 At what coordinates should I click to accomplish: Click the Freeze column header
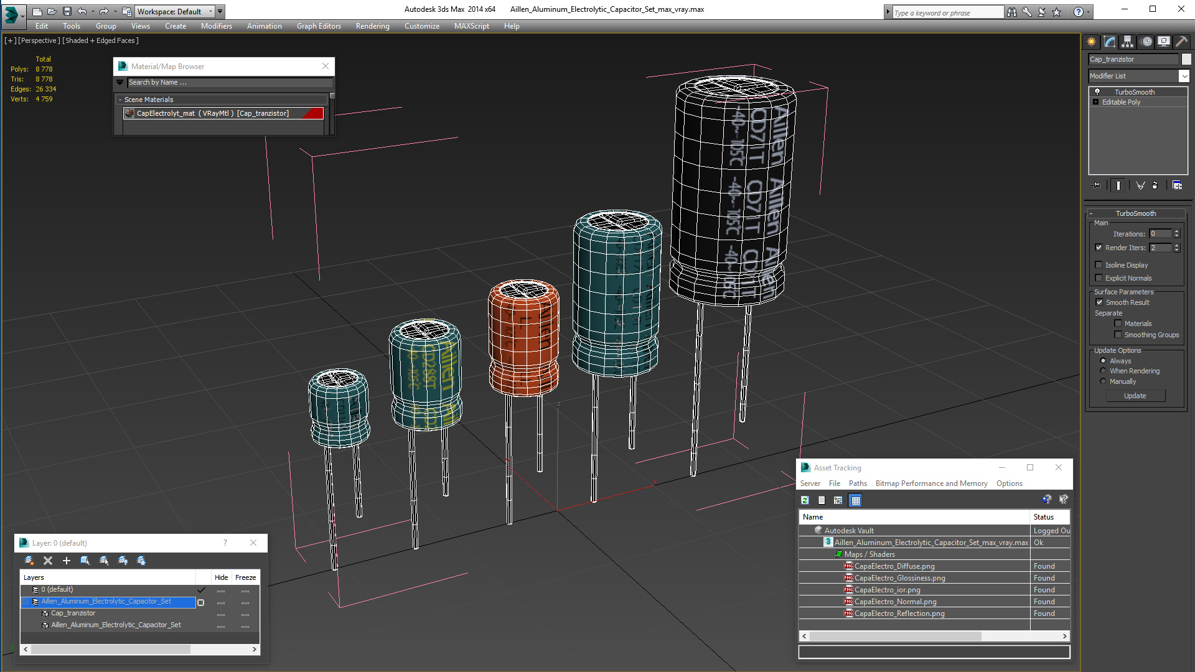tap(245, 577)
